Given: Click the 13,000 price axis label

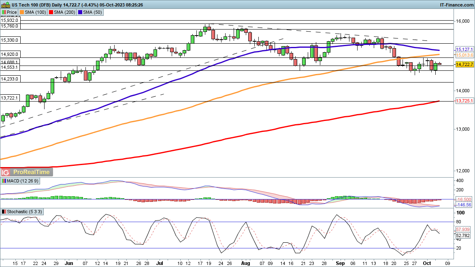Looking at the screenshot, I should (x=462, y=129).
